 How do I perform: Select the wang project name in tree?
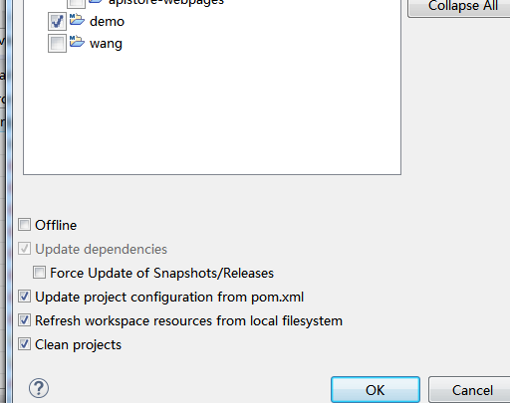point(106,44)
